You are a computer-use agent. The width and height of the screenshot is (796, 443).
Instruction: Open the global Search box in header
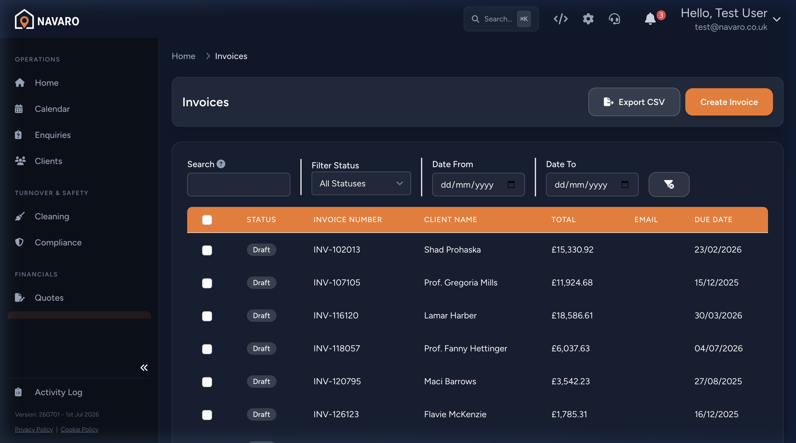(501, 19)
